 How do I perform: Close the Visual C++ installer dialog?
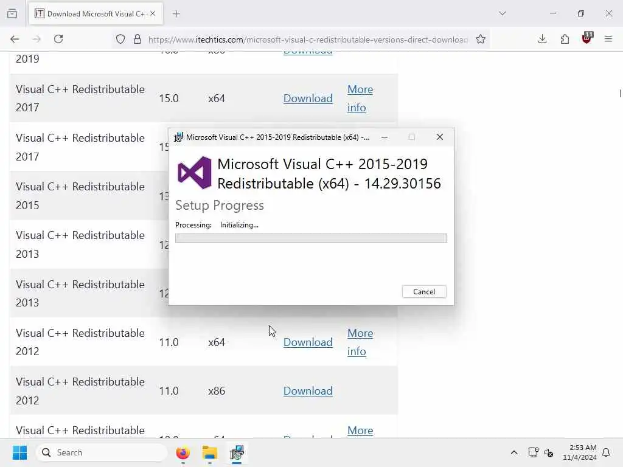pyautogui.click(x=439, y=137)
